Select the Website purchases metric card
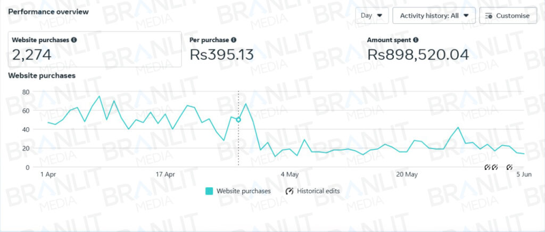This screenshot has width=545, height=232. [94, 49]
